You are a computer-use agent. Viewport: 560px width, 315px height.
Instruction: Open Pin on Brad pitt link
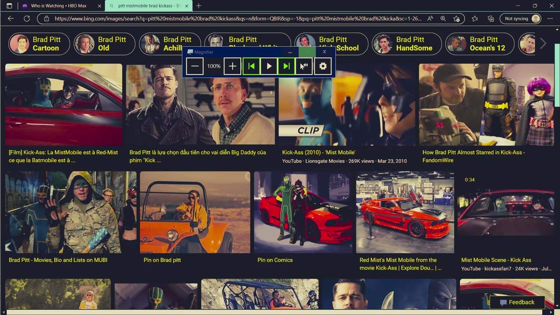point(162,260)
